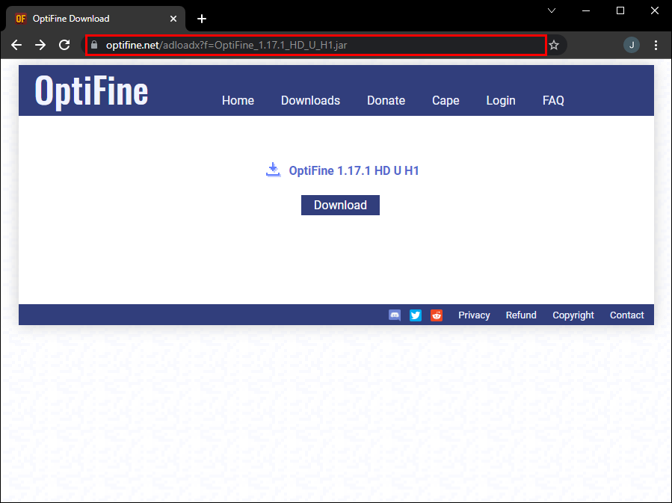Click the OptiFine logo
The image size is (672, 503).
pyautogui.click(x=91, y=90)
